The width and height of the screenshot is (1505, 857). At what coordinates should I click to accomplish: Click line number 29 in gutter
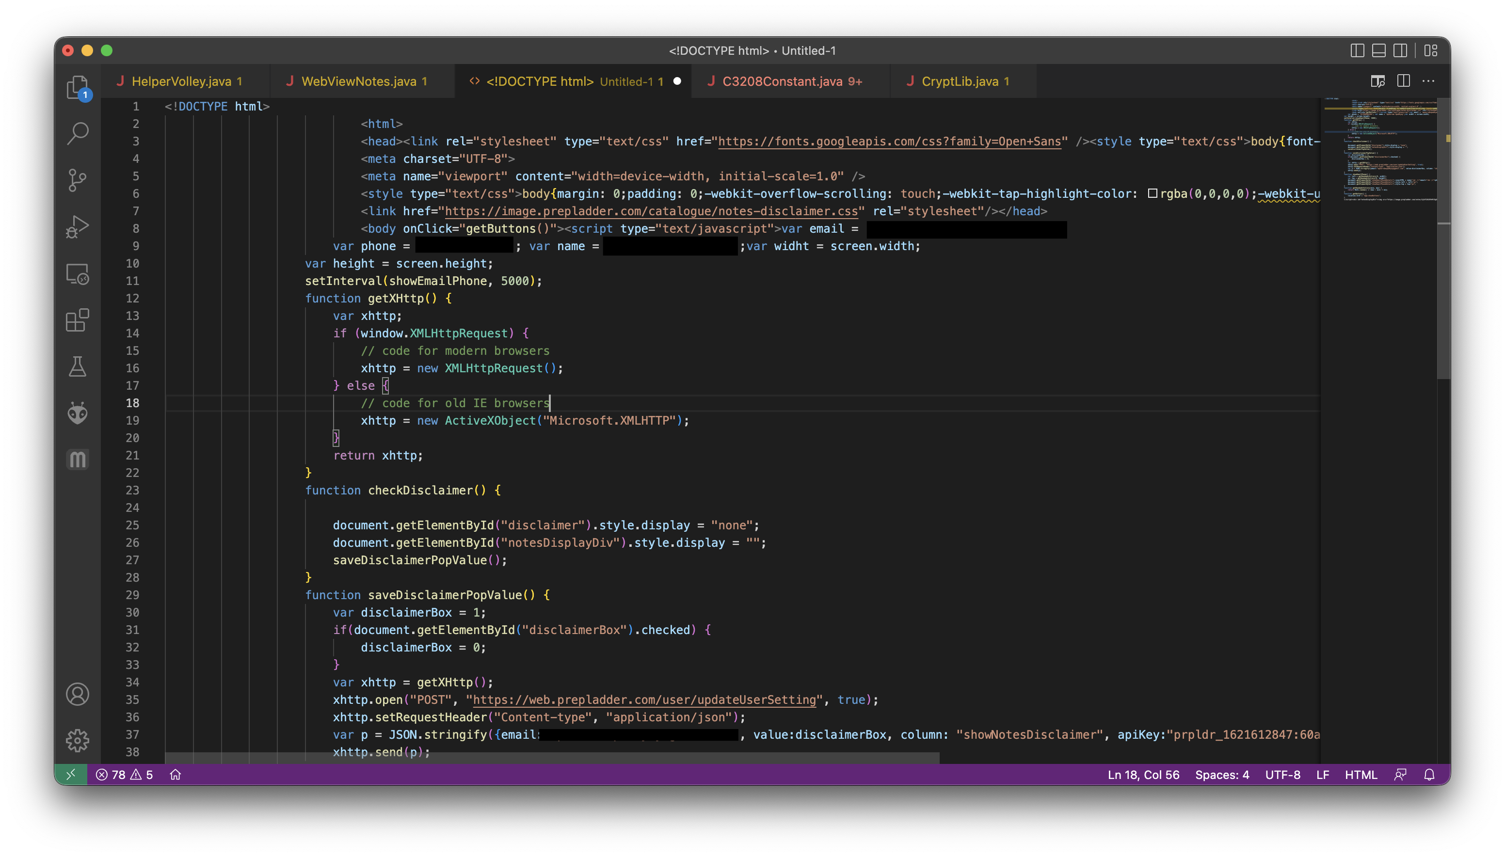click(132, 595)
